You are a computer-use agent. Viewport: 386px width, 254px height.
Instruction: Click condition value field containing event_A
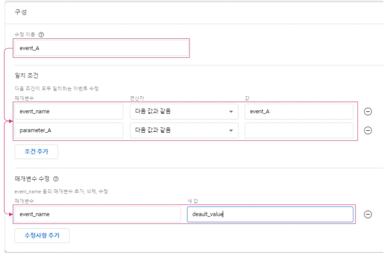[x=299, y=112]
